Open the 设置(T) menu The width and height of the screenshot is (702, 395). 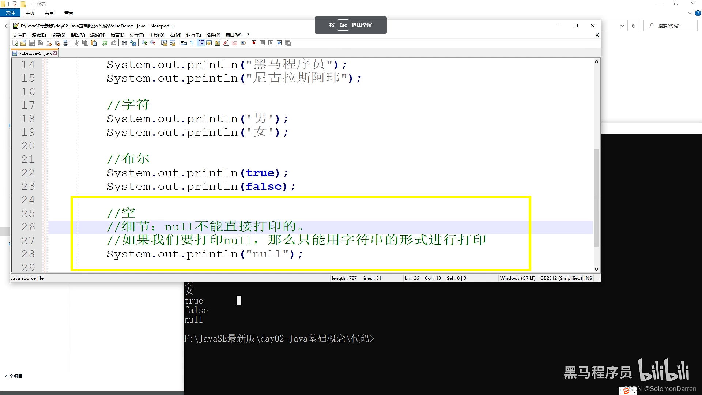pos(137,35)
